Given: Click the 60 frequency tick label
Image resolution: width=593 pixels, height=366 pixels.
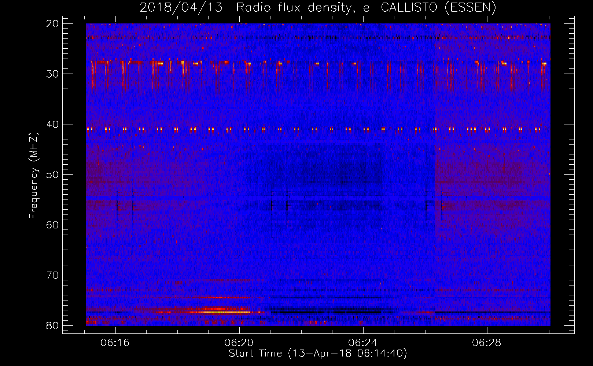Looking at the screenshot, I should point(53,225).
